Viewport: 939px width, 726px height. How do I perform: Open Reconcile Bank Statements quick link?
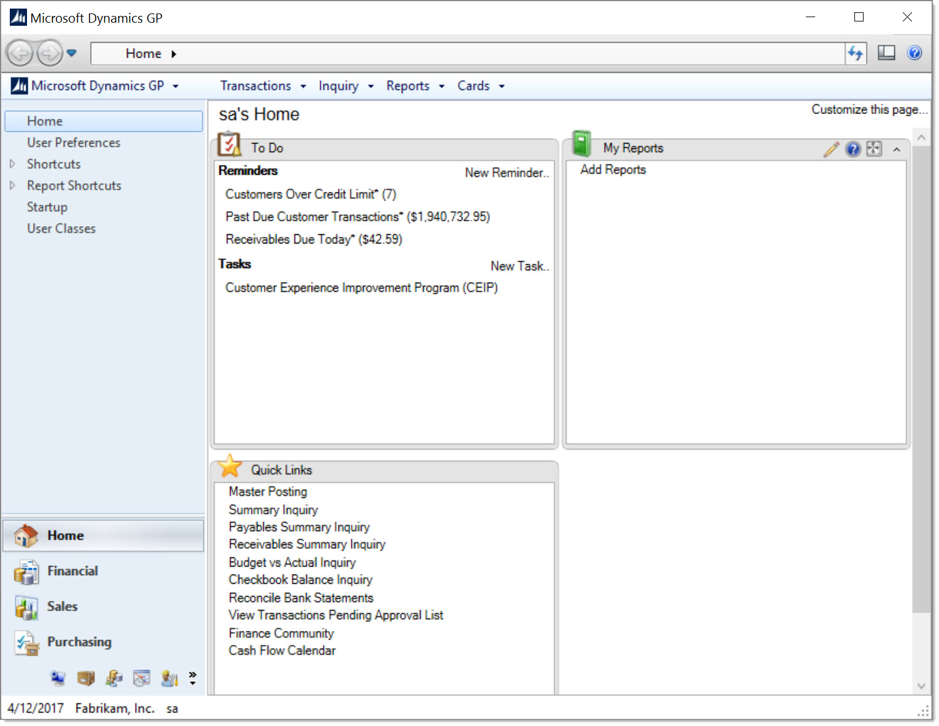pyautogui.click(x=301, y=598)
